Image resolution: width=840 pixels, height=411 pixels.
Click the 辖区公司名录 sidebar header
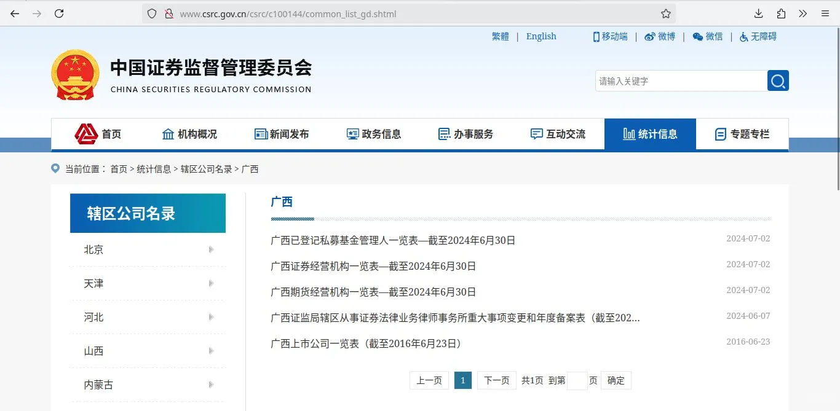(x=148, y=213)
